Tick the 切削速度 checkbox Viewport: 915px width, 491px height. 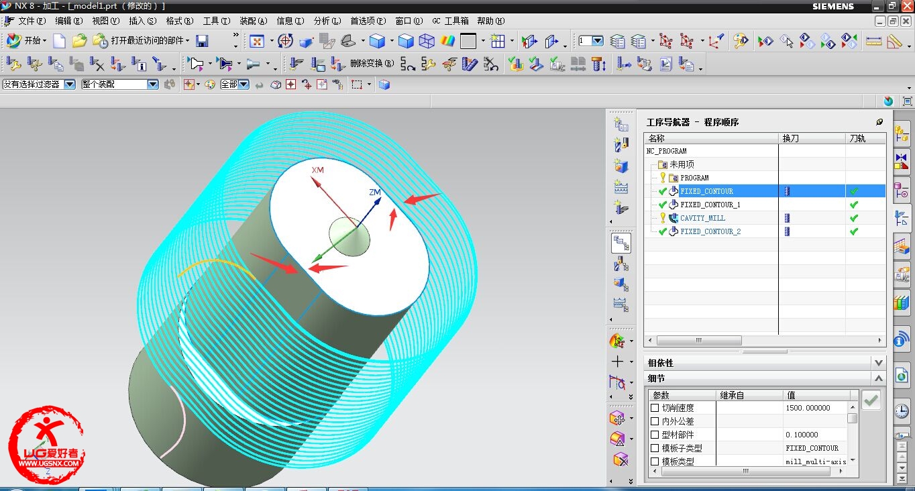655,408
